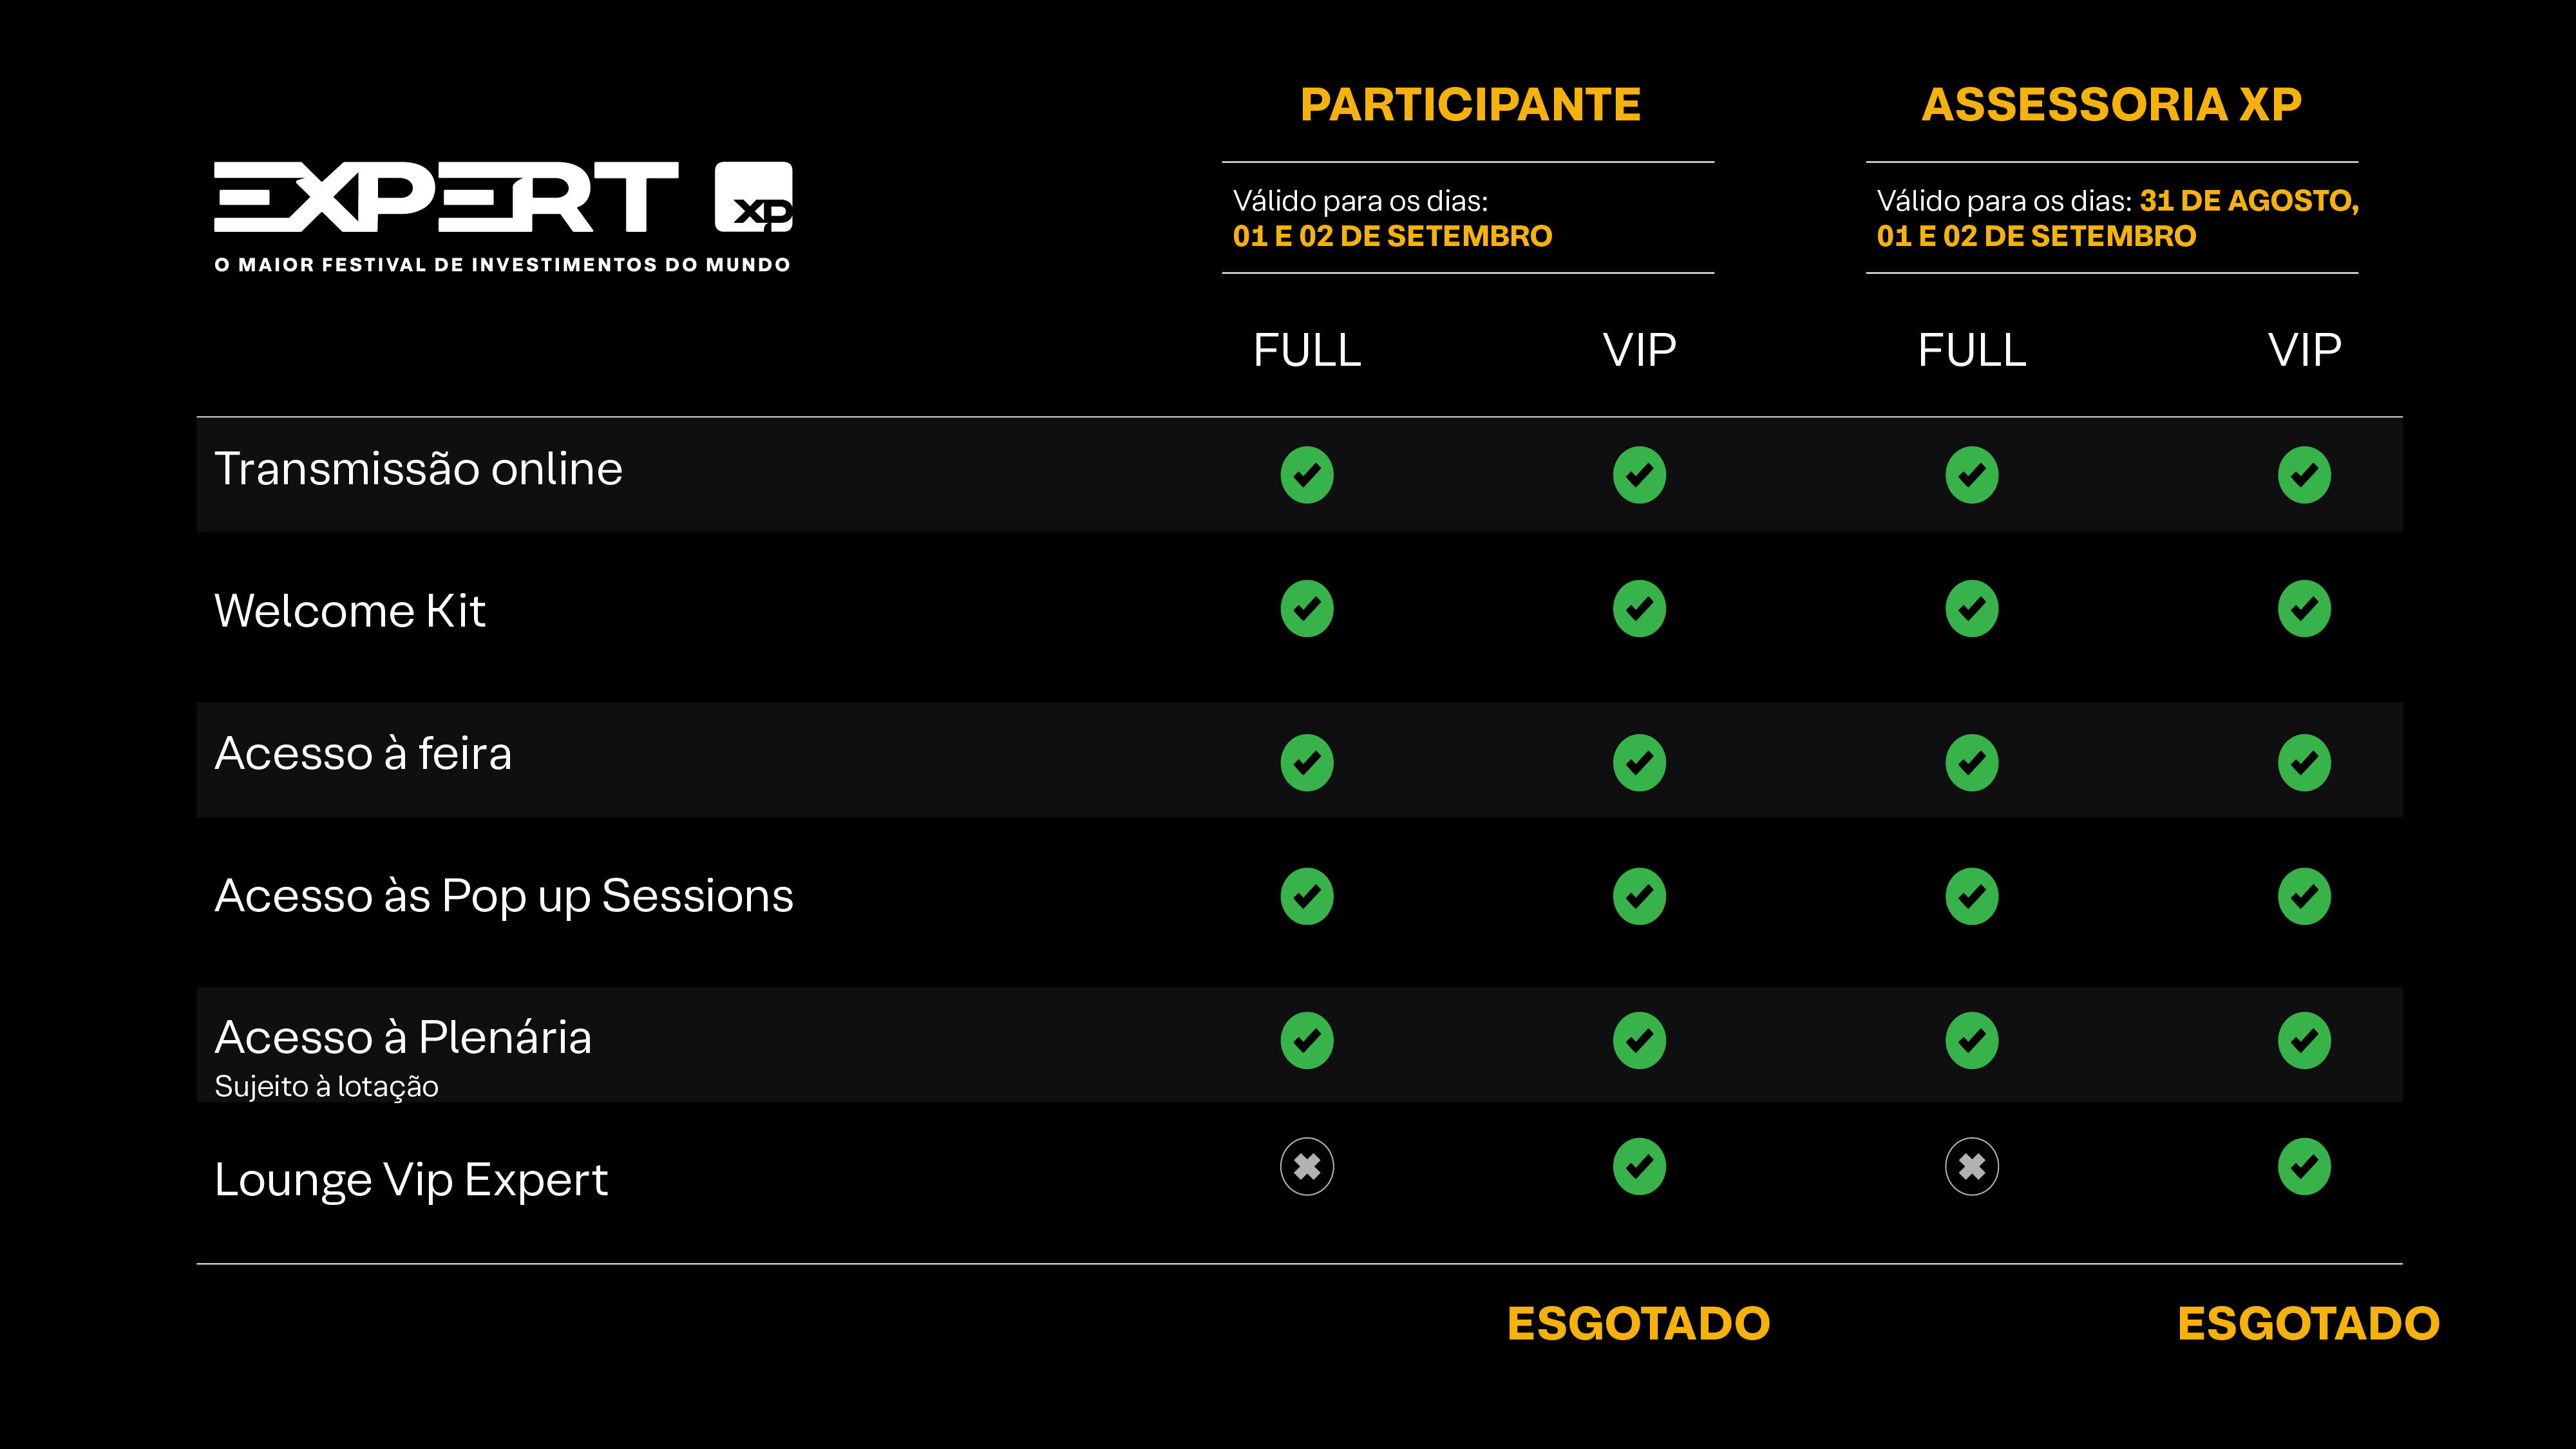Click ESGOTADO label under Assessoria XP VIP

[2308, 1324]
